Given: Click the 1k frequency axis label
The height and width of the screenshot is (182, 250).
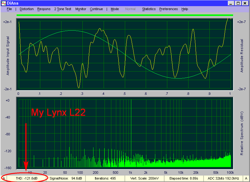Looking at the screenshot, I should tap(130, 172).
